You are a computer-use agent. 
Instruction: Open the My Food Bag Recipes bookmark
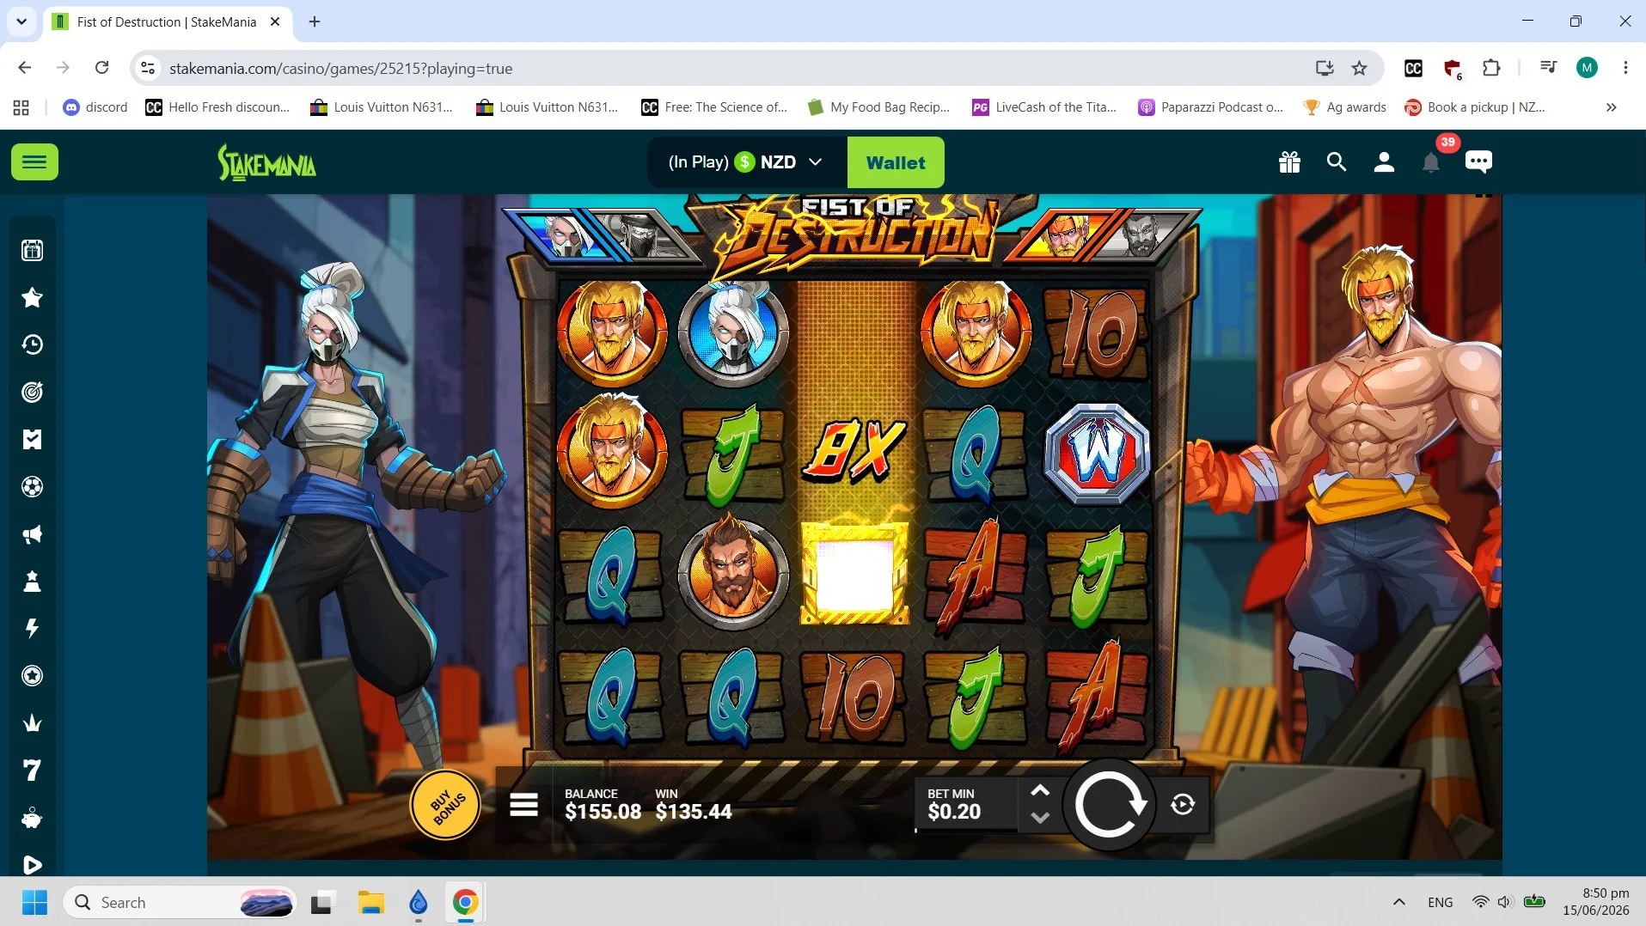pos(879,107)
